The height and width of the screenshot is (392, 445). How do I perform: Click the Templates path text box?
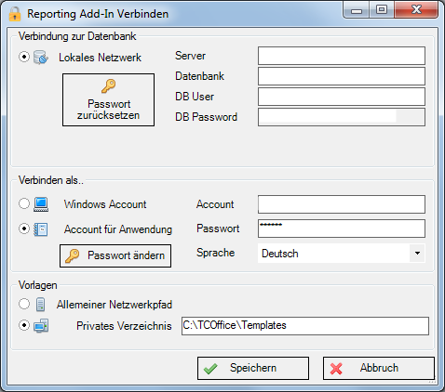click(x=305, y=326)
